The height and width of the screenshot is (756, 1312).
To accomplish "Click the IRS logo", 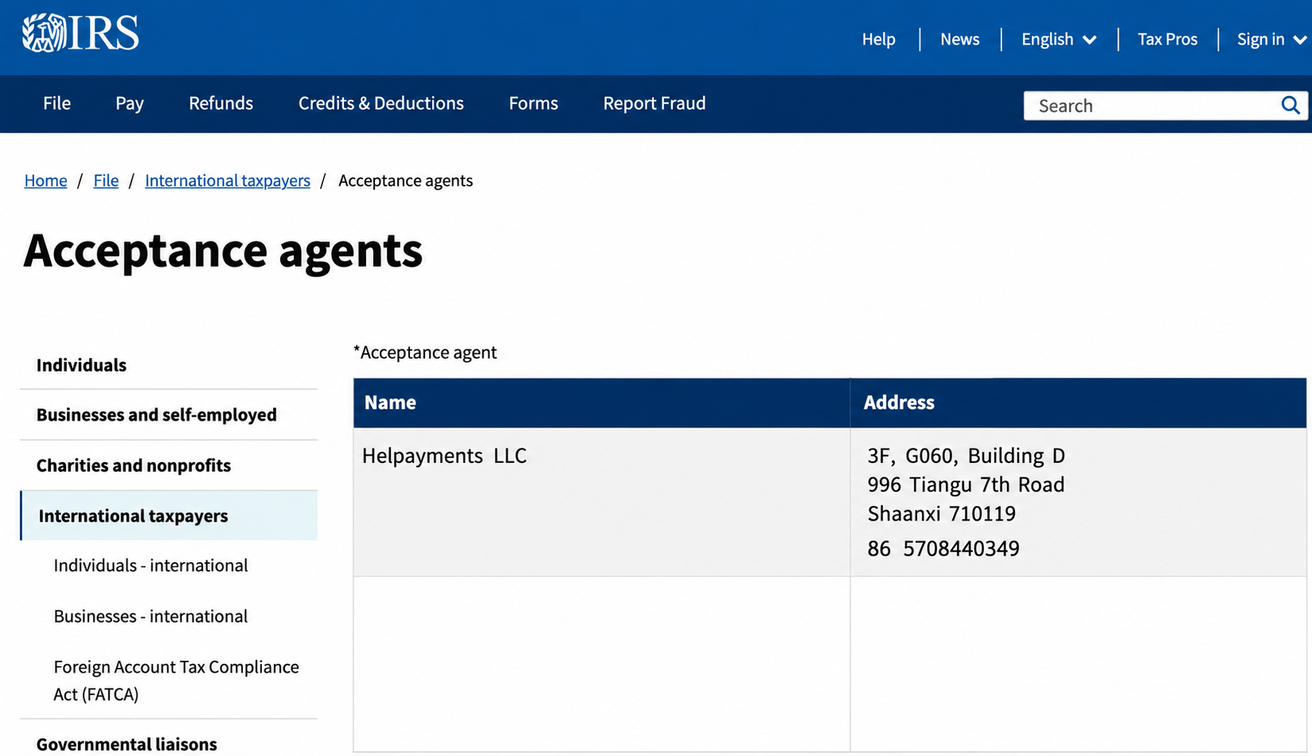I will (80, 33).
